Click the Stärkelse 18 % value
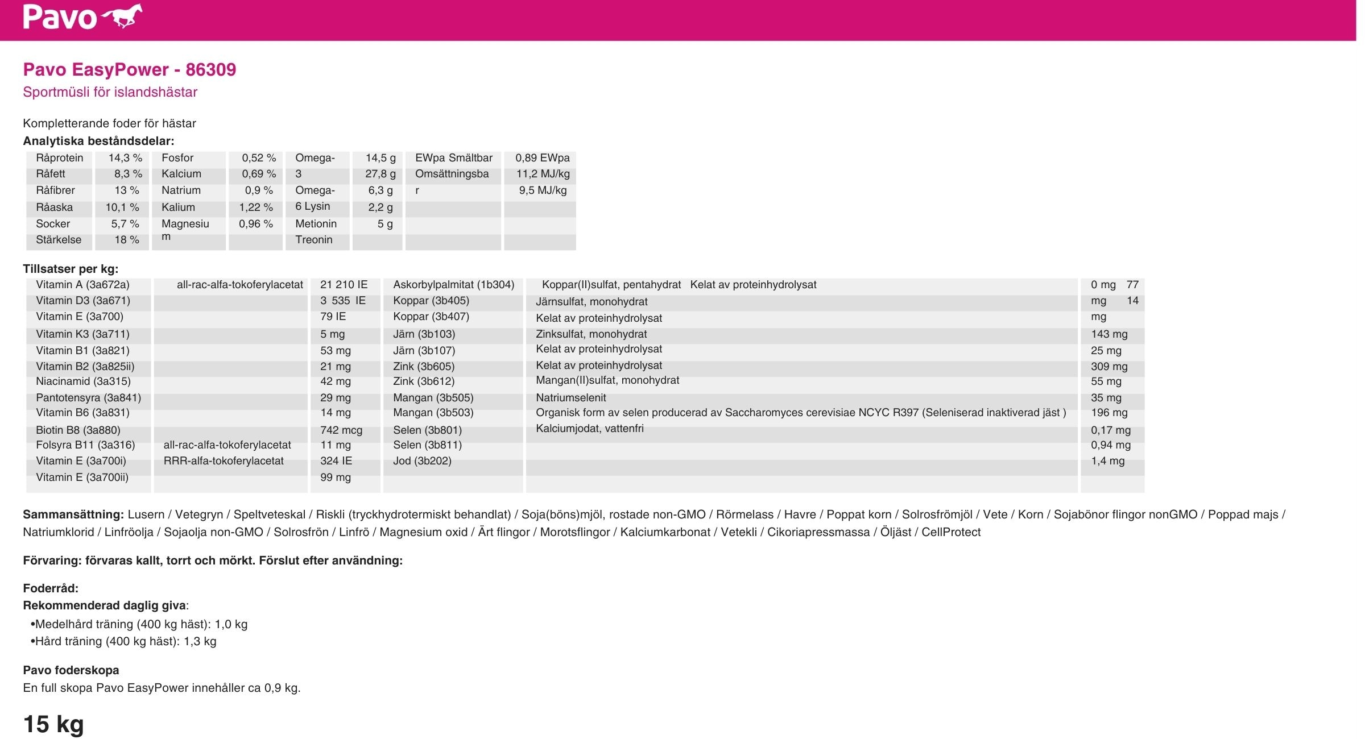The width and height of the screenshot is (1365, 739). click(x=126, y=240)
